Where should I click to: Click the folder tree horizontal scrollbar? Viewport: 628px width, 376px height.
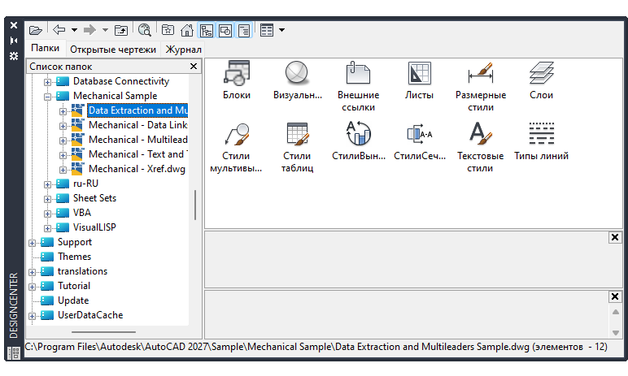104,332
